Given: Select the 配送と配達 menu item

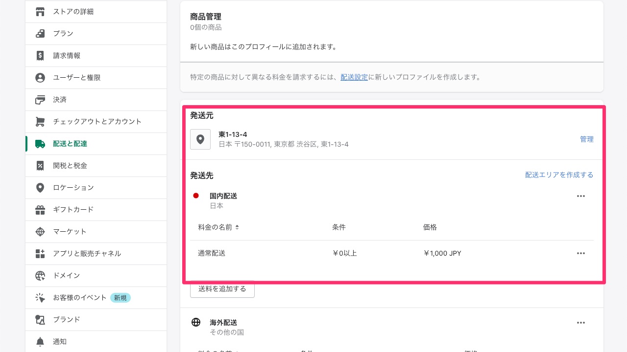Looking at the screenshot, I should click(96, 144).
